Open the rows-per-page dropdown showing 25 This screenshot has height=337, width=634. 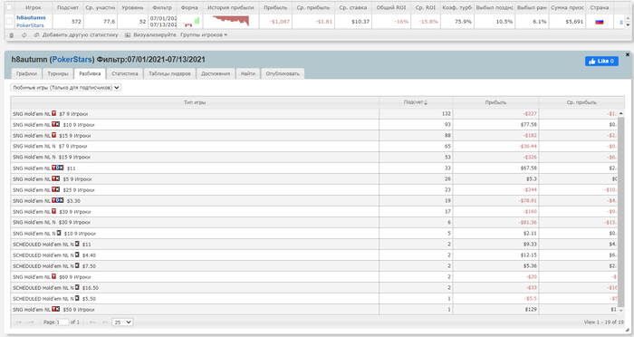point(122,323)
